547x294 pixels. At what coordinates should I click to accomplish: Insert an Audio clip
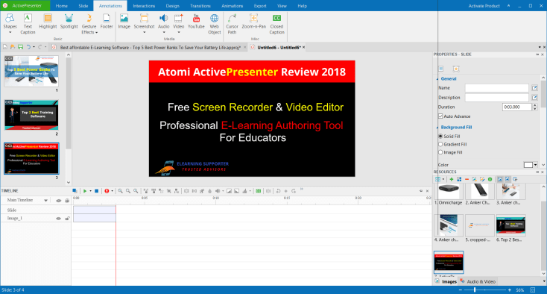[164, 23]
